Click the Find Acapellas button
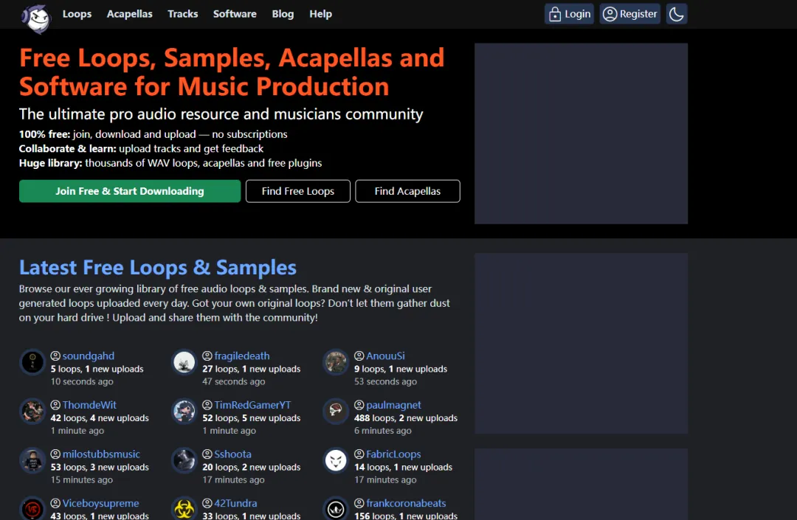 pyautogui.click(x=407, y=191)
